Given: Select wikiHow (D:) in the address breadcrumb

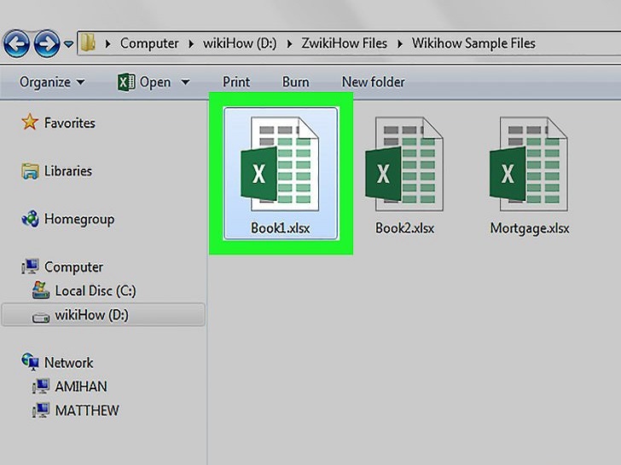Looking at the screenshot, I should tap(240, 43).
